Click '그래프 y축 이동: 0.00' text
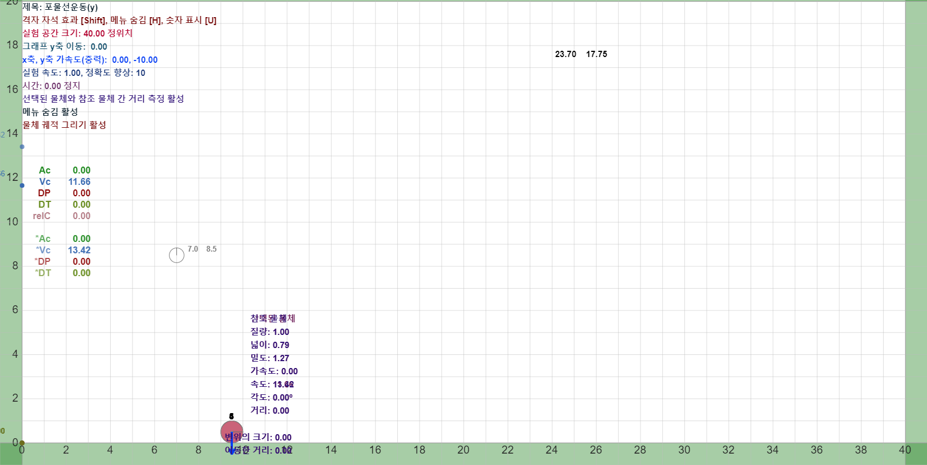The height and width of the screenshot is (465, 927). coord(65,46)
